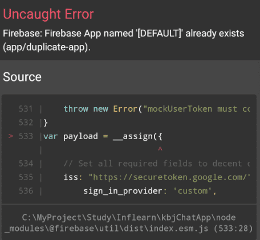The width and height of the screenshot is (260, 240).
Task: Click line number 533
Action: 26,136
